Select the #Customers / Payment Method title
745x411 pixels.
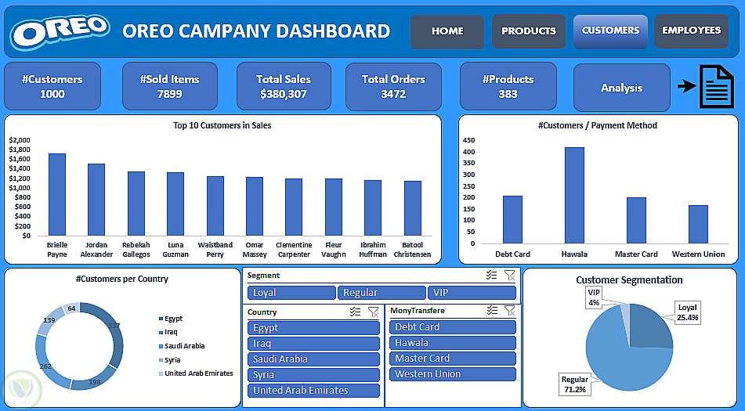tap(597, 126)
